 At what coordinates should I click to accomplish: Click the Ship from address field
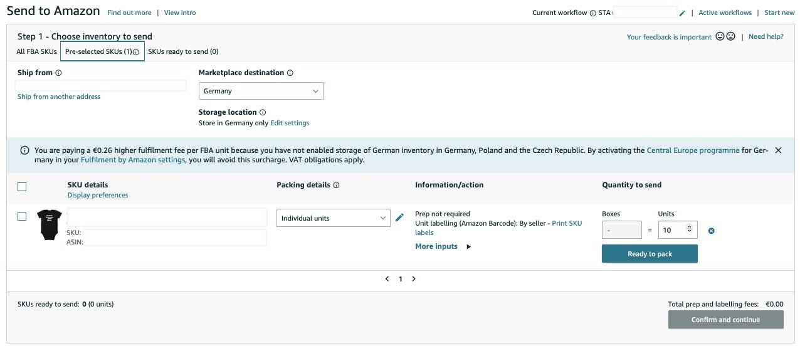pyautogui.click(x=101, y=85)
